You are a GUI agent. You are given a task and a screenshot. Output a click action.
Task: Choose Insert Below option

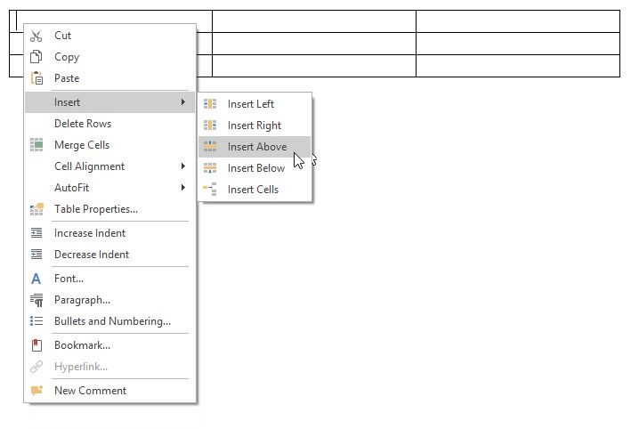256,168
